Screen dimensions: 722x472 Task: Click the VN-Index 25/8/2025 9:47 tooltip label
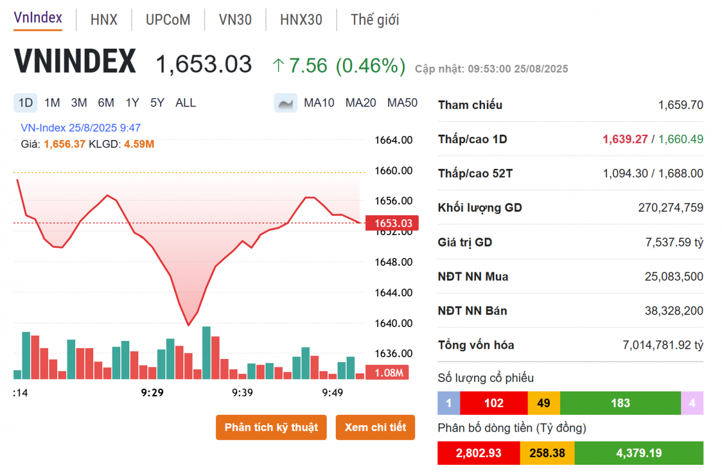pyautogui.click(x=81, y=128)
